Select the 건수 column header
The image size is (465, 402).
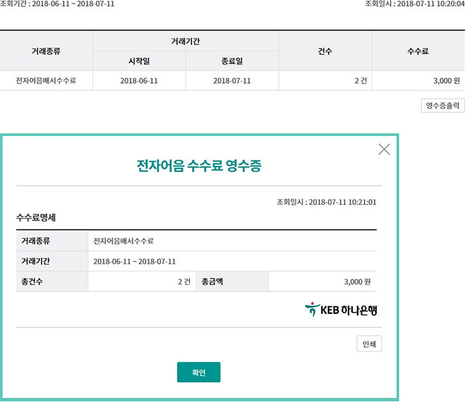click(325, 51)
